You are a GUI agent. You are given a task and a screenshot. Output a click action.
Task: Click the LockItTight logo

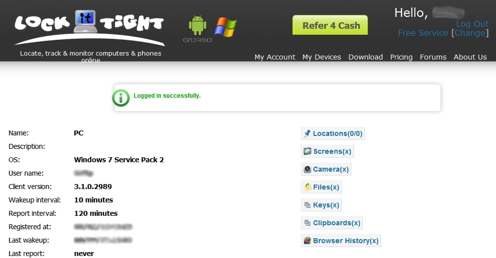[x=89, y=27]
